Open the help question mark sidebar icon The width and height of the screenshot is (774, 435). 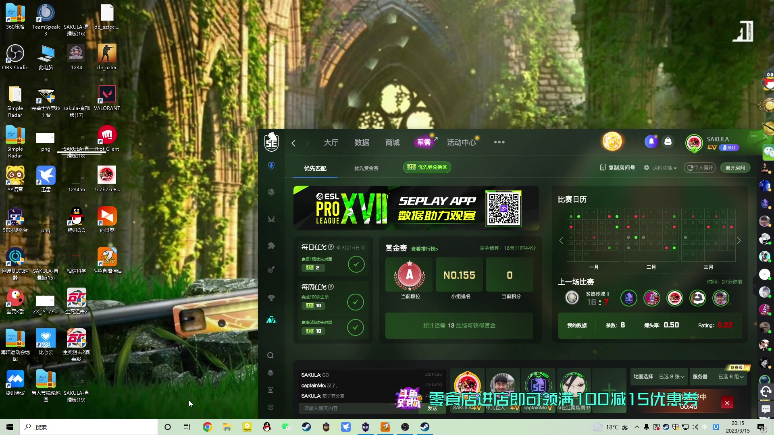pos(270,407)
